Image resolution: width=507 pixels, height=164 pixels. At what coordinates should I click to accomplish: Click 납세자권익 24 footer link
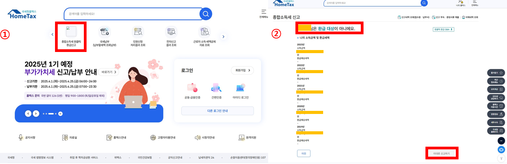[206, 157]
